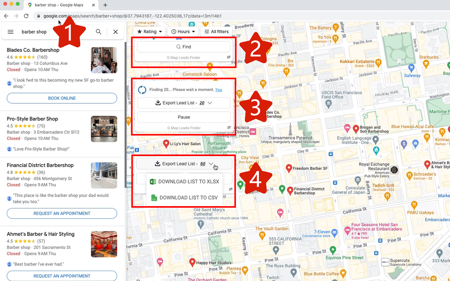Screen dimensions: 450x281
Task: Click the Li Ly's Hair Salon red map pin
Action: click(166, 144)
